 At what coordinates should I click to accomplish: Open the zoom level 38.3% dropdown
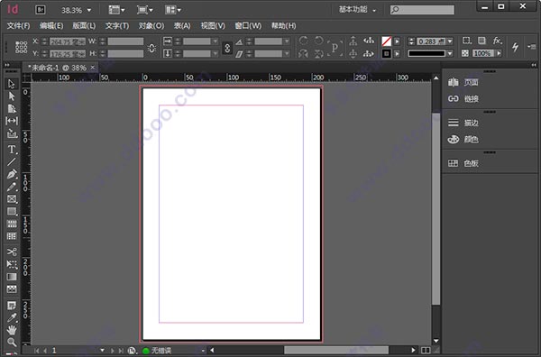point(89,10)
